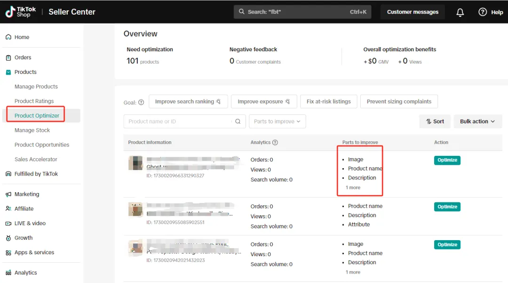
Task: Click the Home sidebar icon
Action: click(x=8, y=37)
